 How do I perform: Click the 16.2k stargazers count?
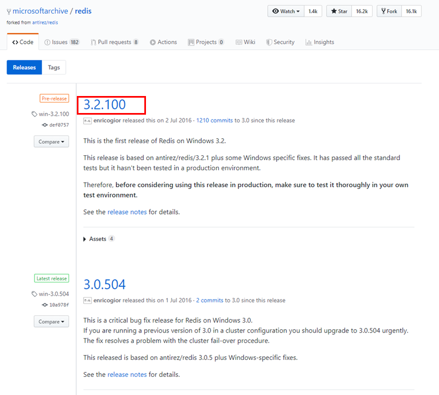point(362,11)
